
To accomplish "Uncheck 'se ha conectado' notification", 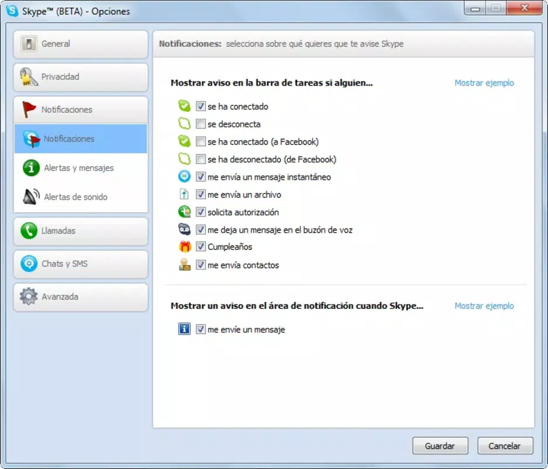I will click(x=201, y=106).
